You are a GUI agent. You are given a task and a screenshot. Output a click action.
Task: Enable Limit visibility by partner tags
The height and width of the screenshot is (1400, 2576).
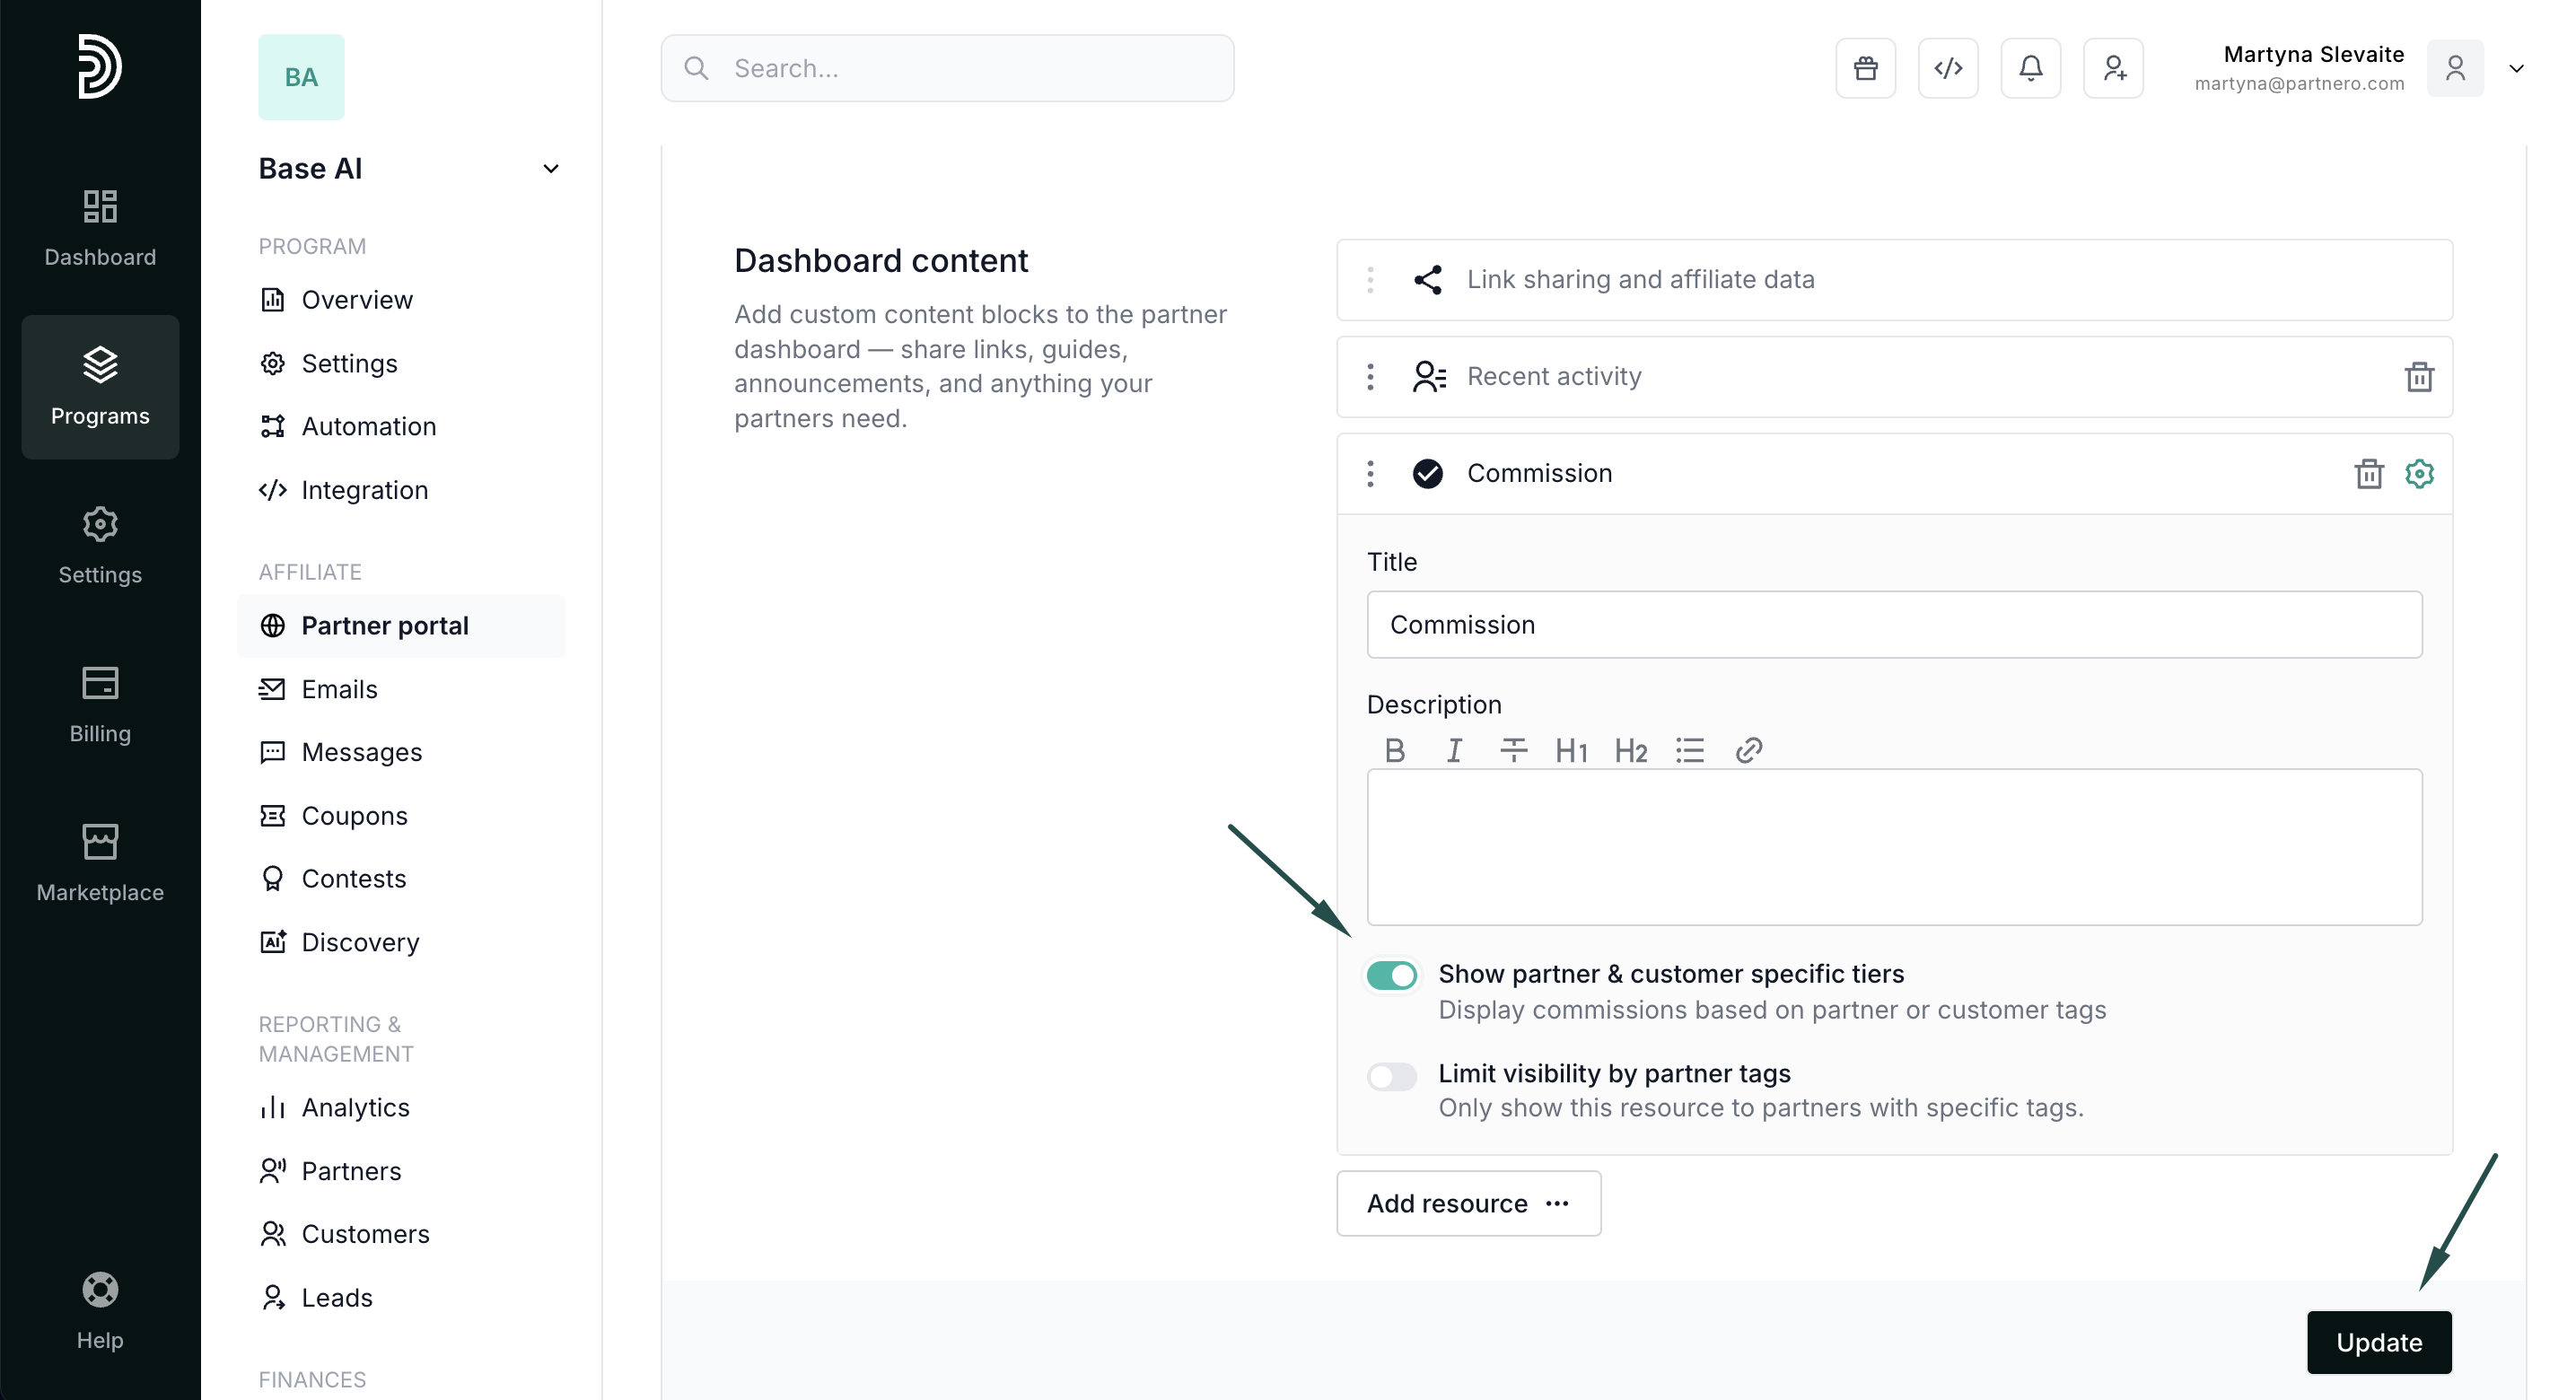coord(1391,1076)
